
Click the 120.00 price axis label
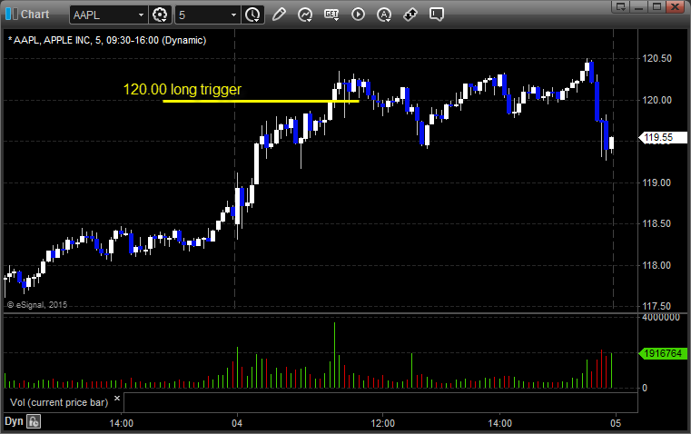657,100
